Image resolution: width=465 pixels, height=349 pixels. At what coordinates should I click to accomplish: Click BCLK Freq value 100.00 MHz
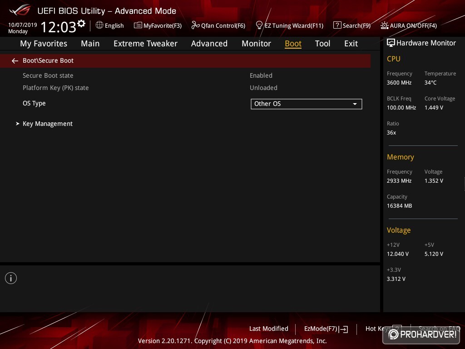pos(401,108)
